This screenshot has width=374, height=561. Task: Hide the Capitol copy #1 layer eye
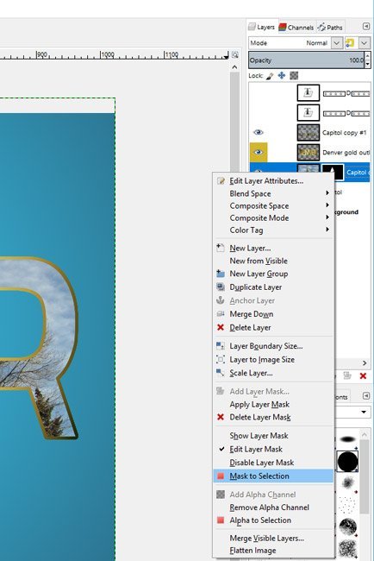point(259,132)
